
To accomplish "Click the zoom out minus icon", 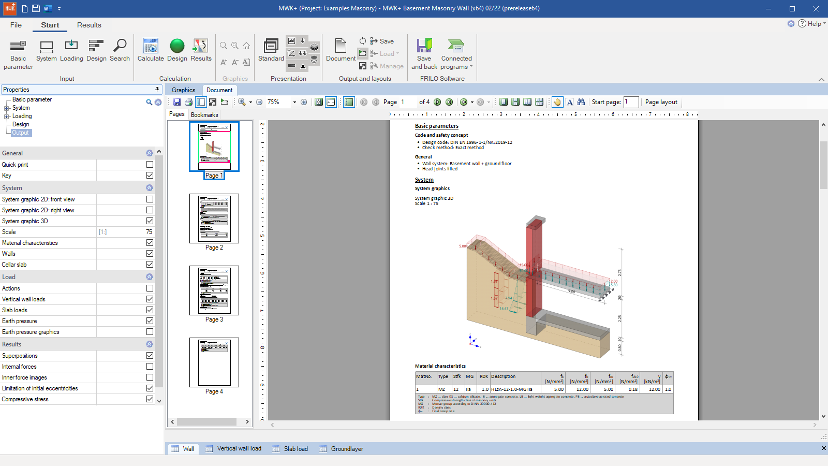I will pyautogui.click(x=259, y=102).
